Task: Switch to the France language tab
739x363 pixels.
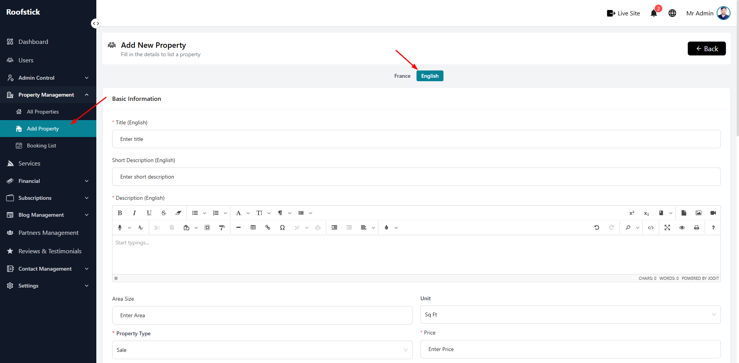Action: click(x=402, y=76)
